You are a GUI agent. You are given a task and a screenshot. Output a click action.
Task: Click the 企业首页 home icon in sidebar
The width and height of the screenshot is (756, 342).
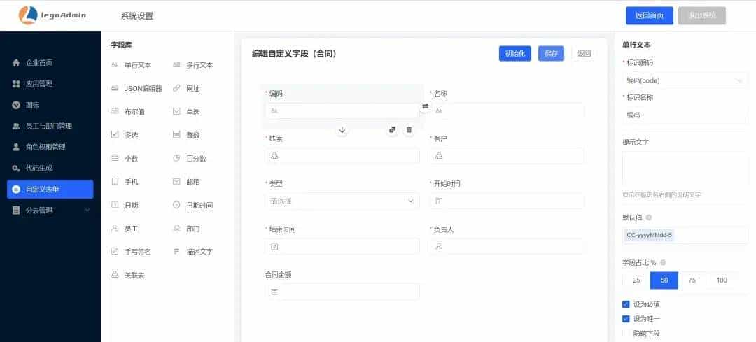[16, 63]
